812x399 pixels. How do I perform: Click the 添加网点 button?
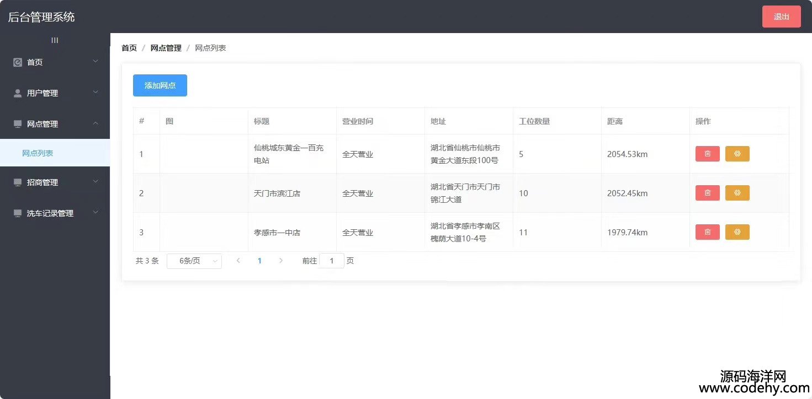160,85
